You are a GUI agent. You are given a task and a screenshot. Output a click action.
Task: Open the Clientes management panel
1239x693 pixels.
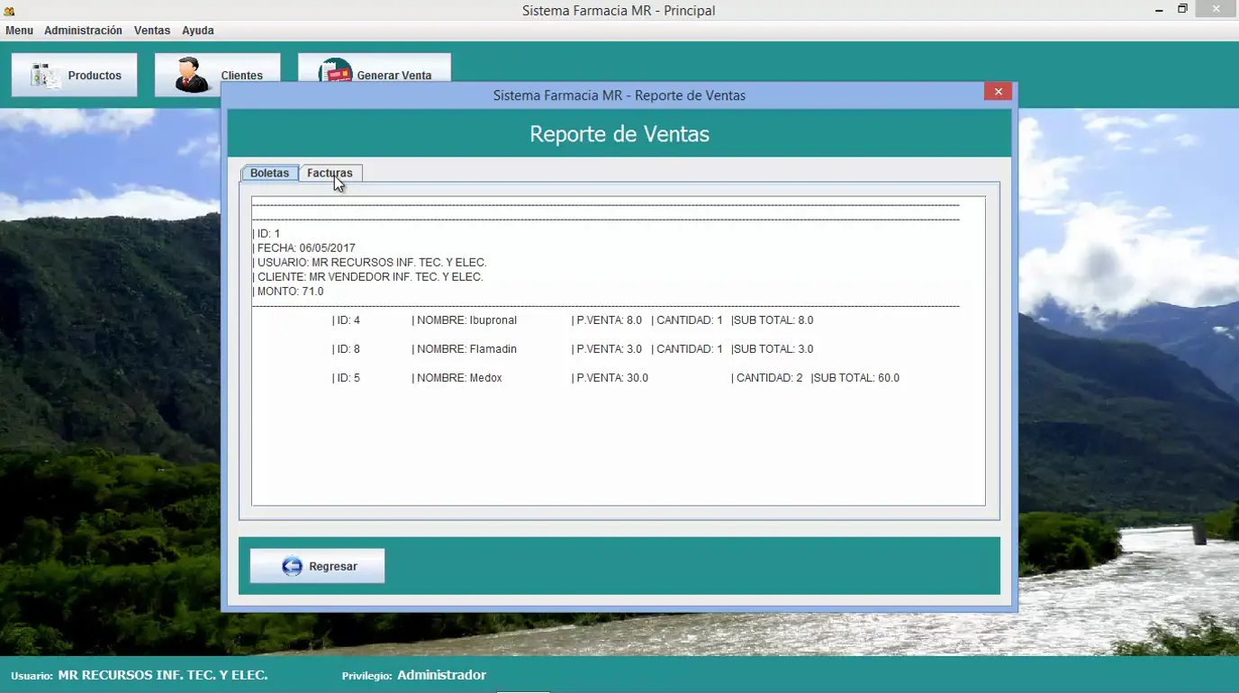[217, 74]
